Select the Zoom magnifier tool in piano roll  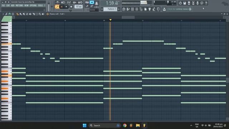click(40, 14)
